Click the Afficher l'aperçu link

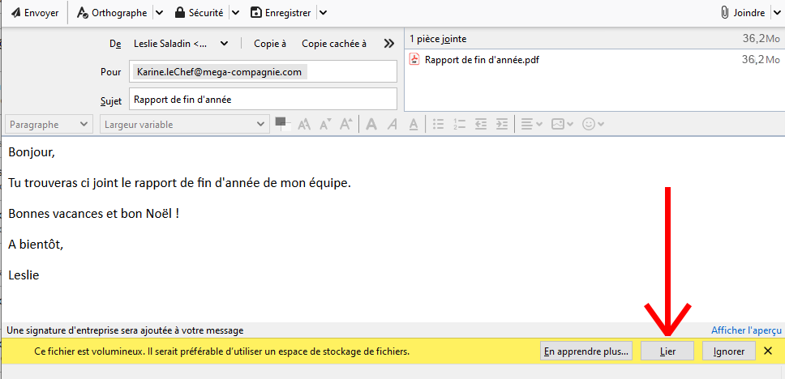tap(746, 330)
